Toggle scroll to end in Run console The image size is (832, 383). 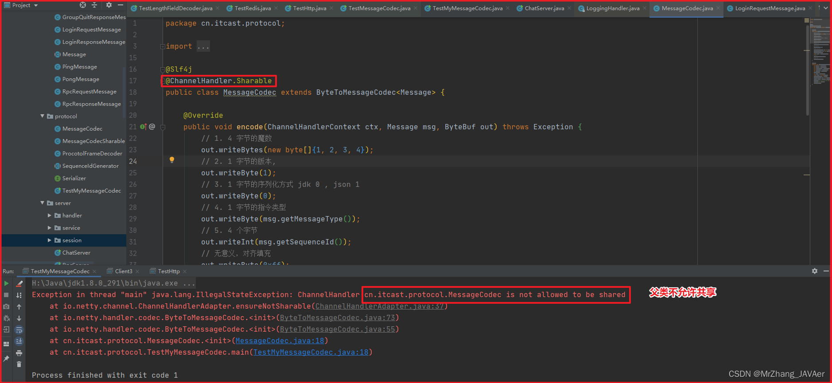pos(19,341)
